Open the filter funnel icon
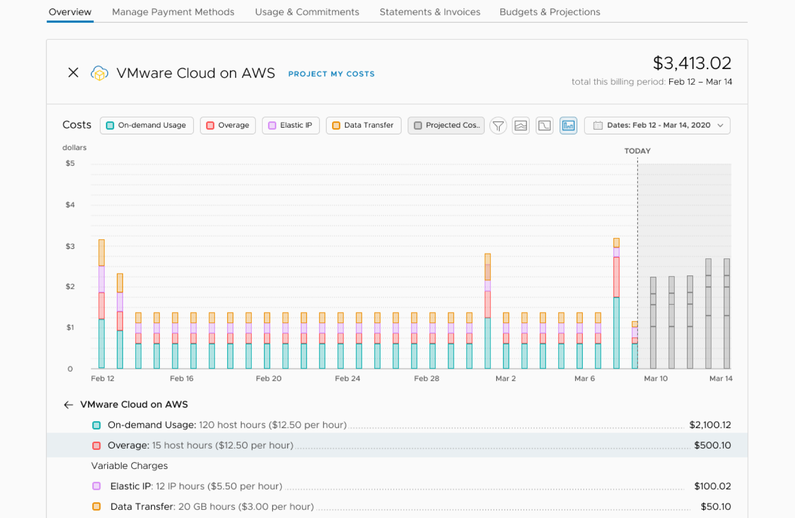Image resolution: width=795 pixels, height=518 pixels. [498, 125]
